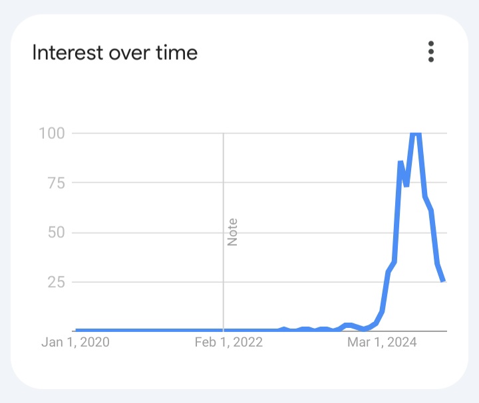Select the first smaller spike just before the peak

[400, 163]
